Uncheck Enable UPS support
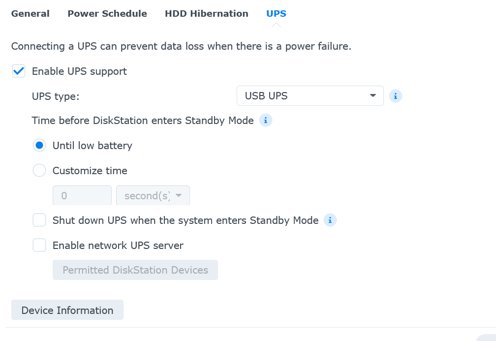 18,71
